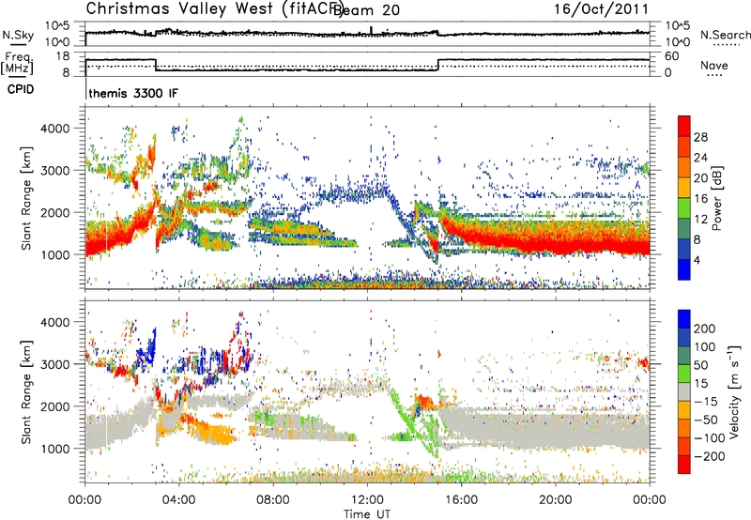Image resolution: width=751 pixels, height=520 pixels.
Task: Click the "28" power colorbar label
Action: pyautogui.click(x=700, y=137)
